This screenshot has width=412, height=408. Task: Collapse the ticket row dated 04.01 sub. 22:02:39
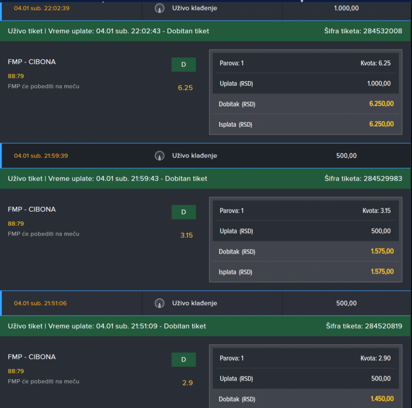pos(42,9)
